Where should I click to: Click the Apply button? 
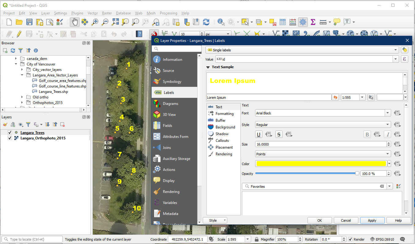click(372, 220)
